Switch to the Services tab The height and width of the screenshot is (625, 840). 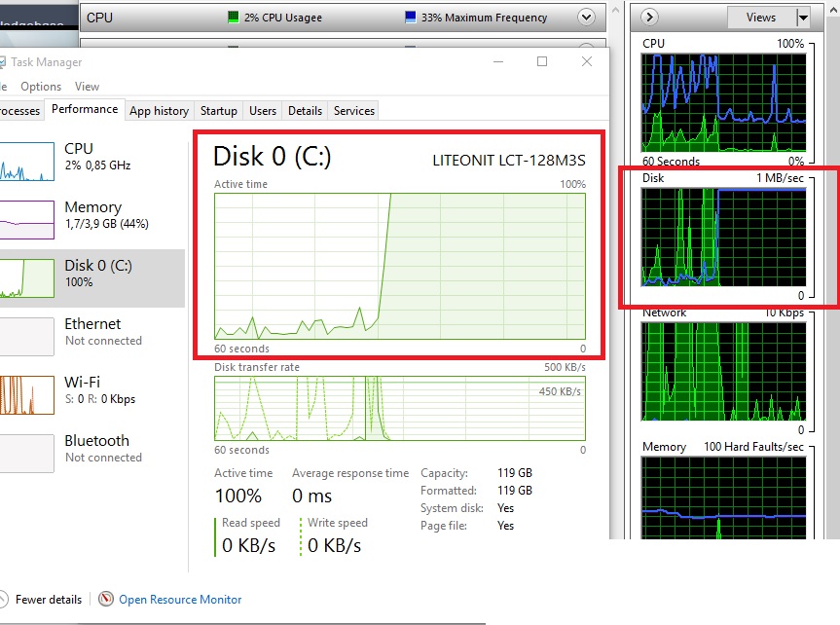[352, 110]
